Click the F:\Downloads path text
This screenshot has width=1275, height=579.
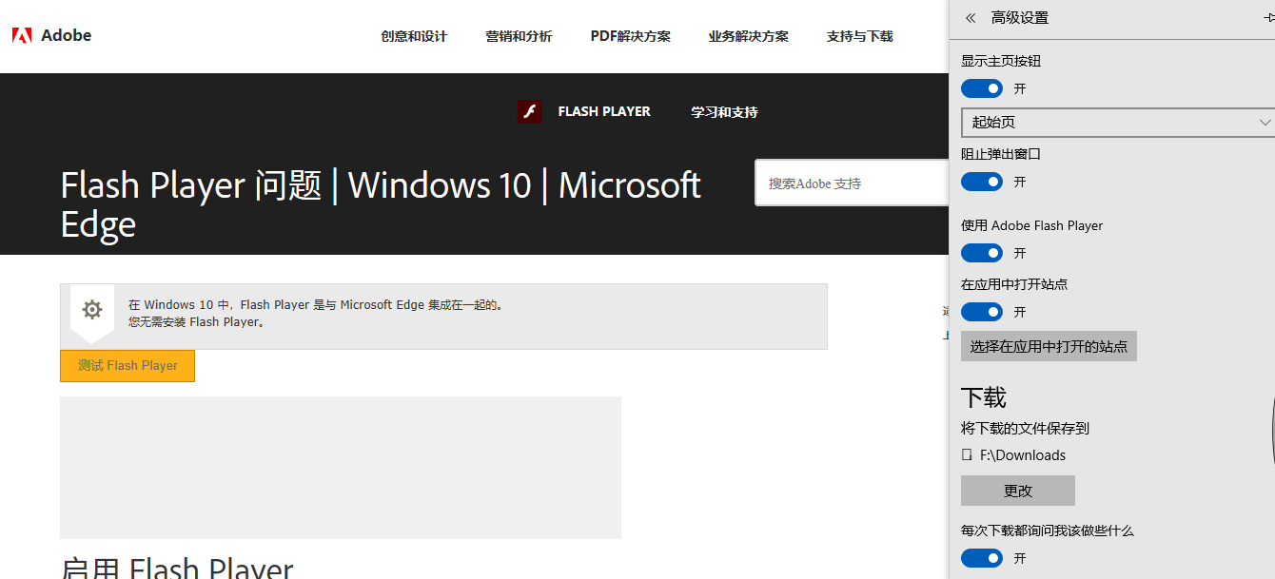point(1023,455)
